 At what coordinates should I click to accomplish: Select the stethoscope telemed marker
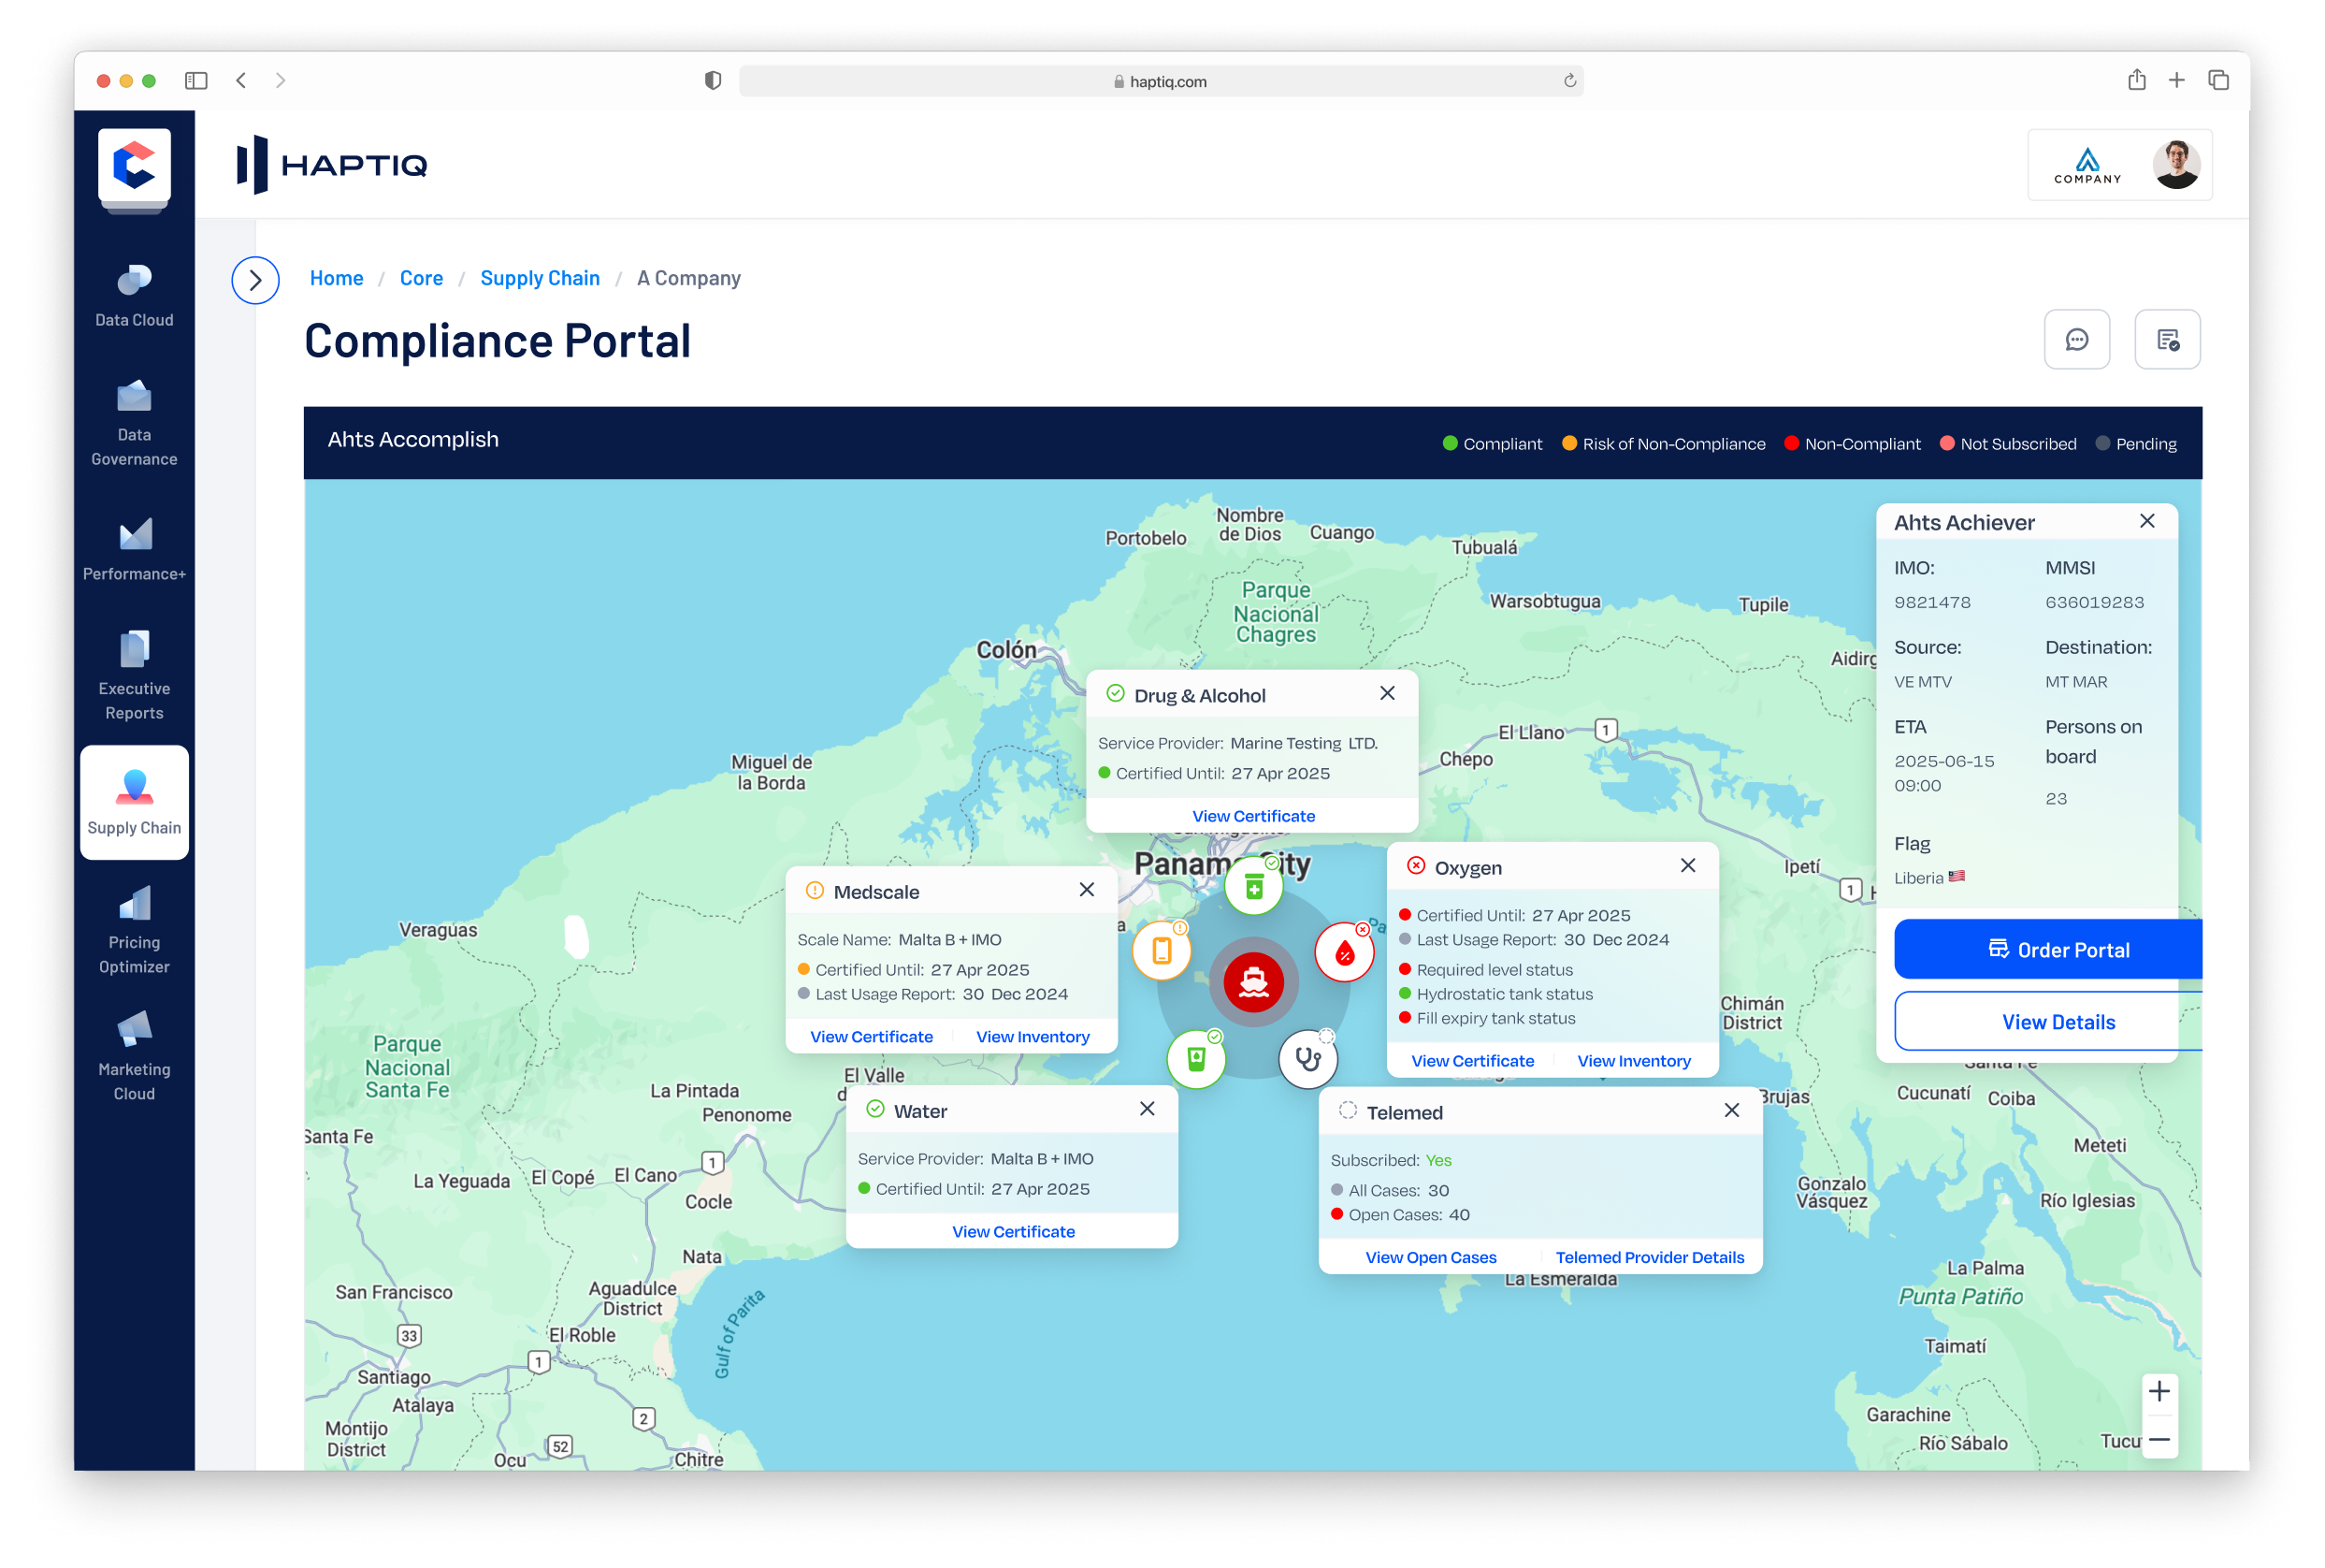(1307, 1058)
